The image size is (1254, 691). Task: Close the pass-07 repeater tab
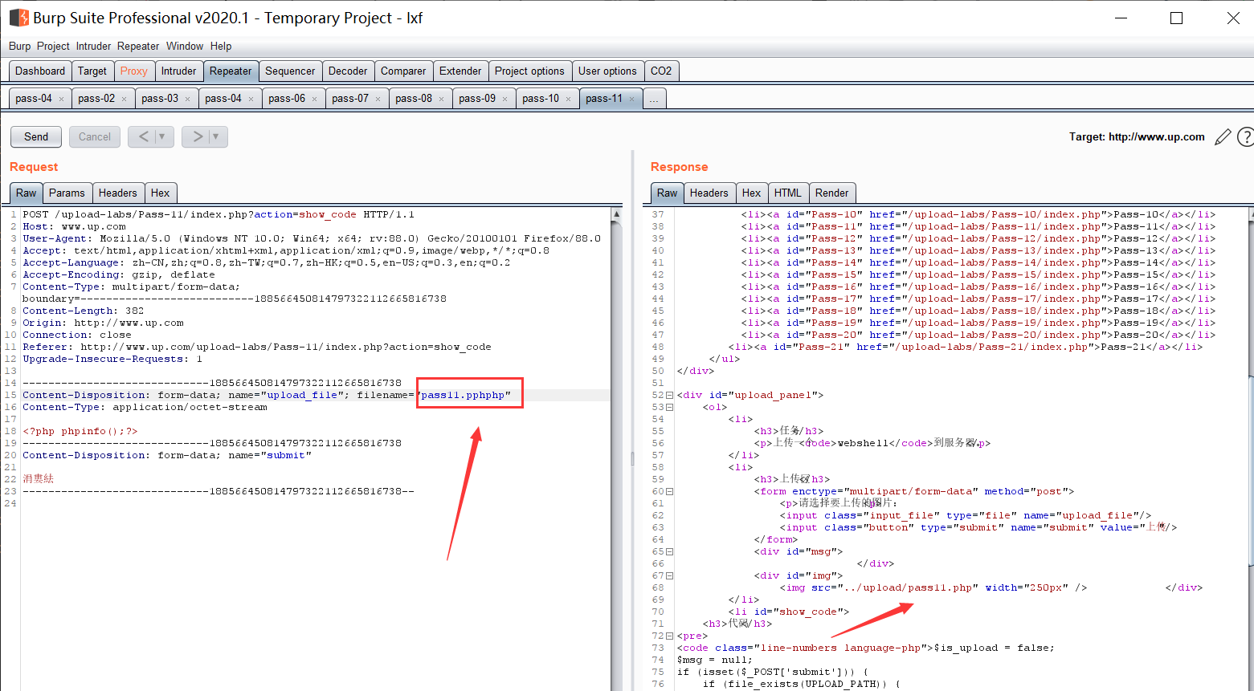(x=378, y=99)
